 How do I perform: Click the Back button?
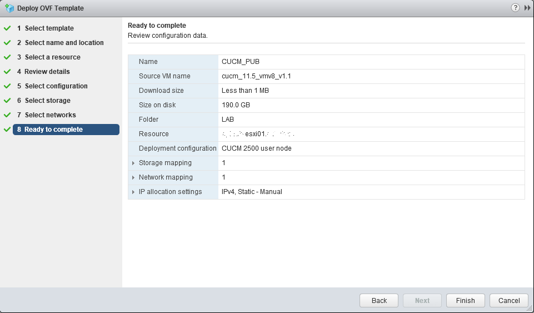(379, 300)
